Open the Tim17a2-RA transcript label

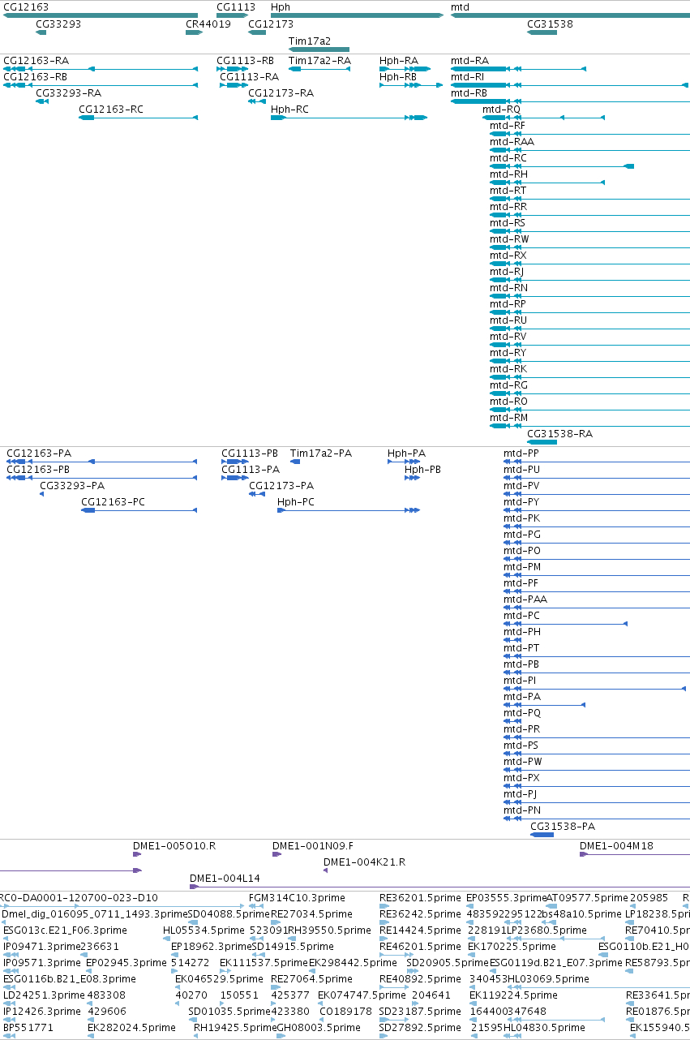point(319,61)
